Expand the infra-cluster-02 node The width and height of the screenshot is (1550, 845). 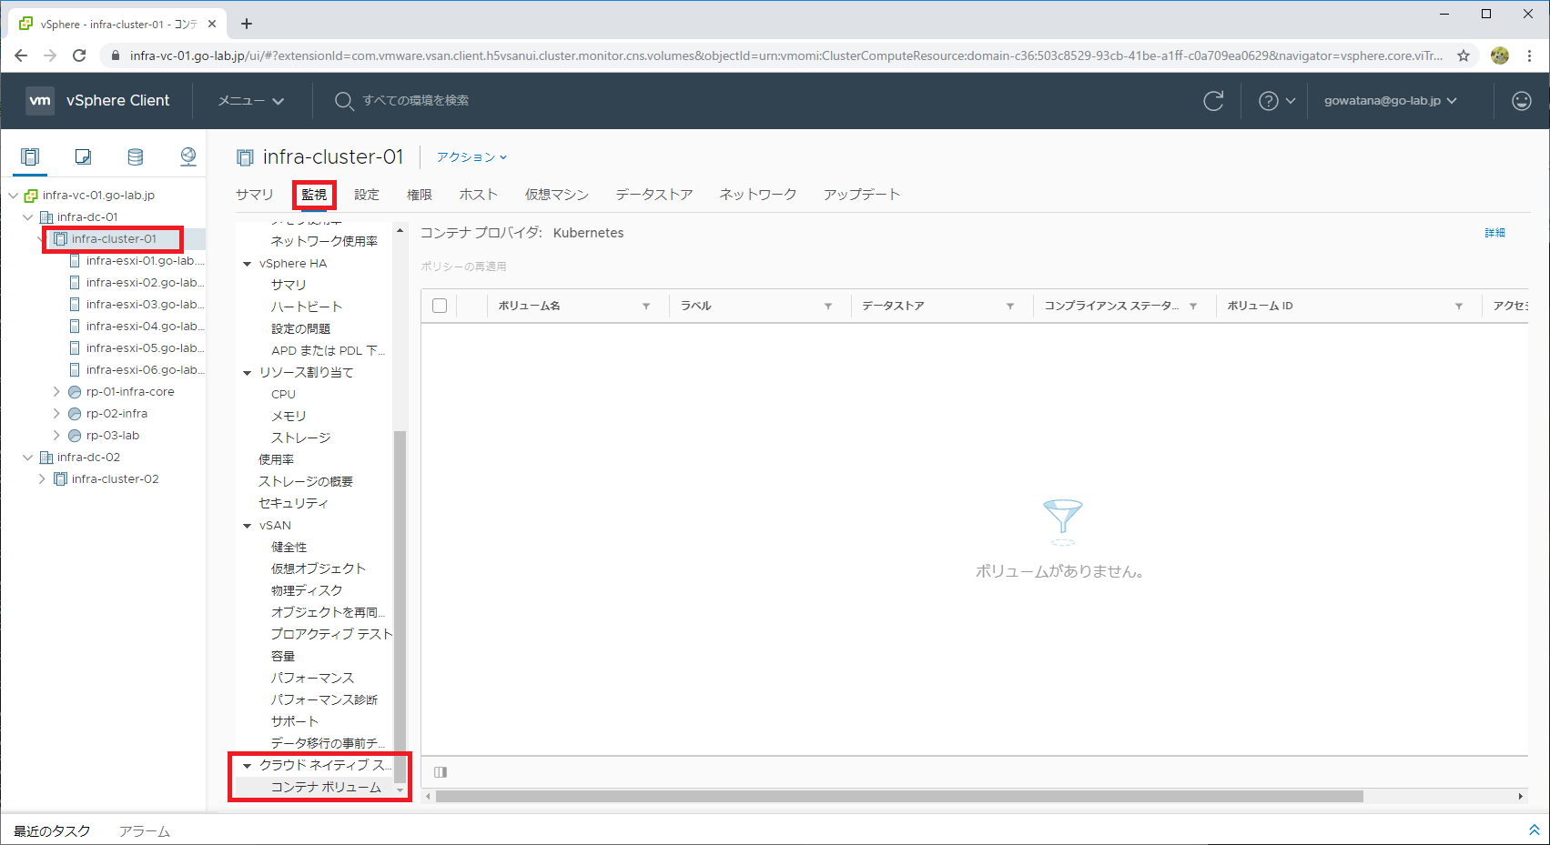tap(42, 479)
